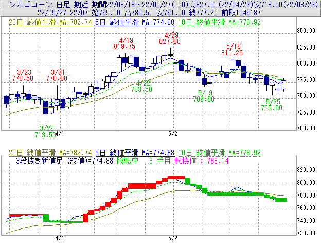The image size is (321, 245).
Task: Click the 740.00 axis label on the line-break chart
Action: point(306,221)
